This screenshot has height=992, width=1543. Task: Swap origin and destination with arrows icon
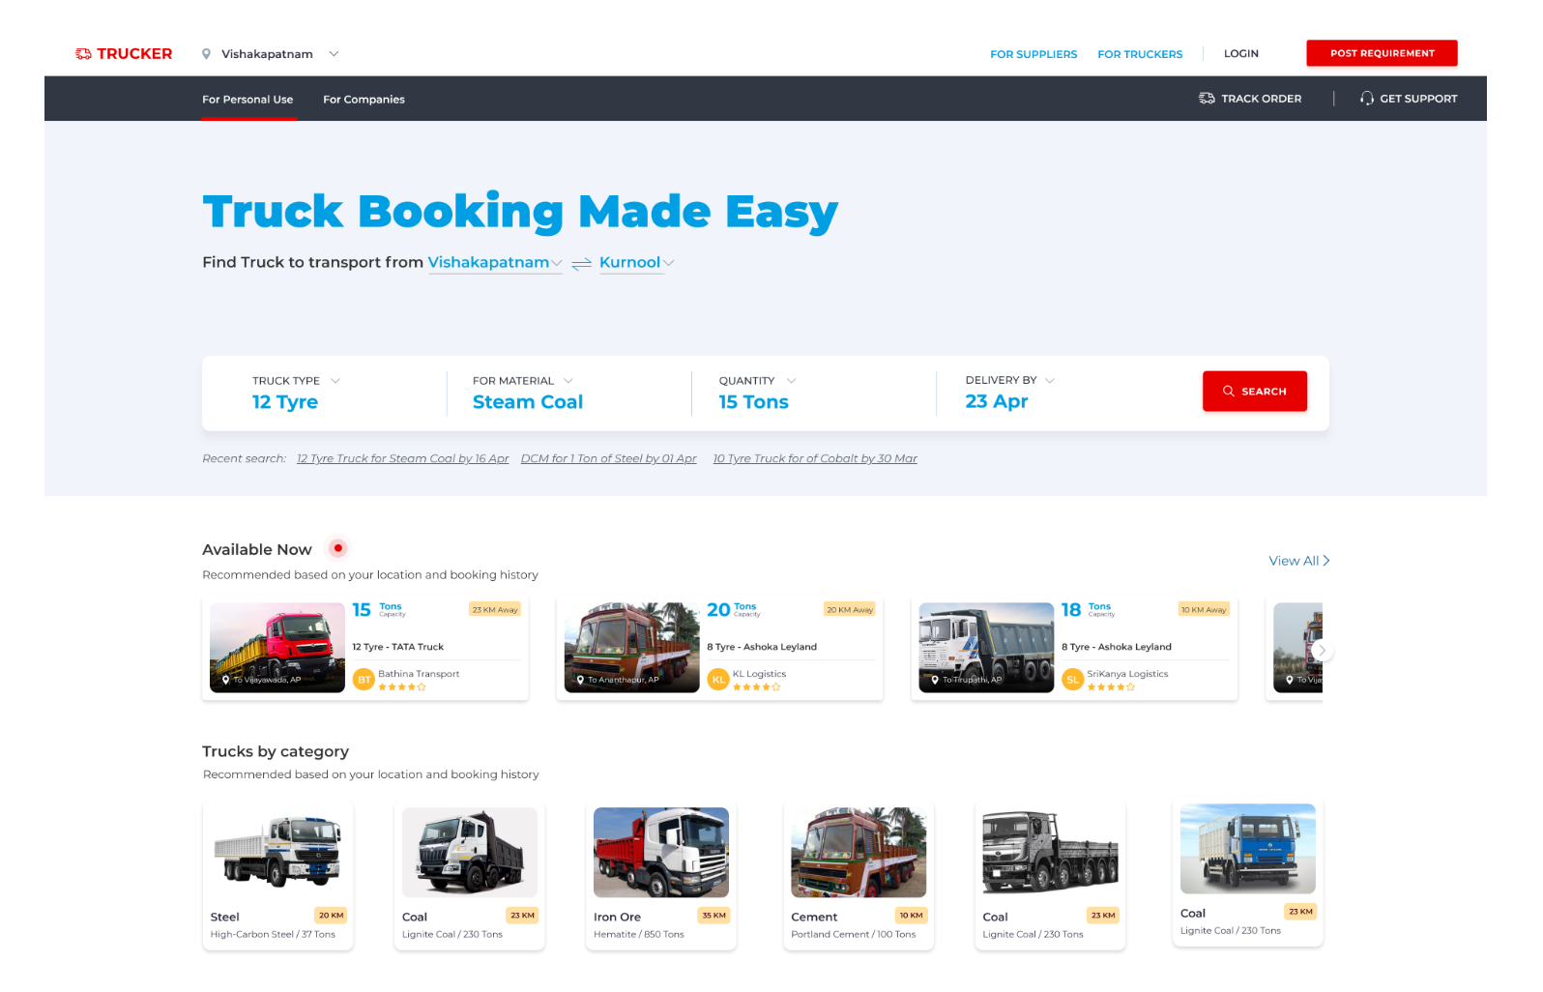(x=581, y=264)
